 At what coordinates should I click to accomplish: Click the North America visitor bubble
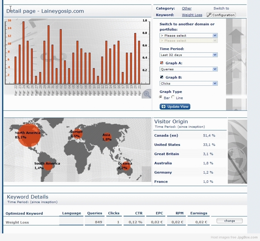(x=29, y=135)
